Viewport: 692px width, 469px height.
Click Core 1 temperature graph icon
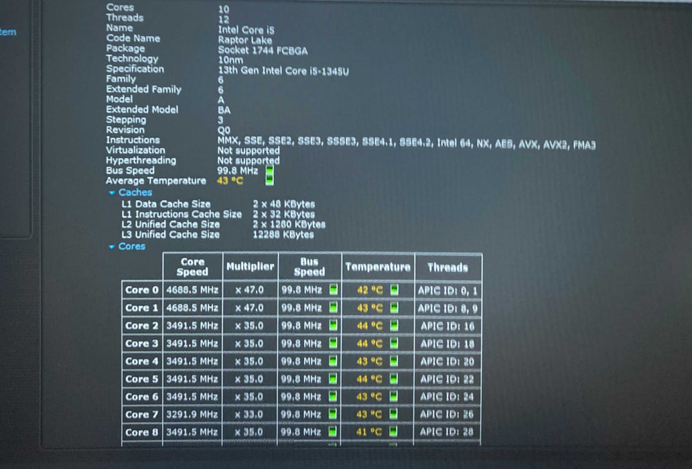394,308
